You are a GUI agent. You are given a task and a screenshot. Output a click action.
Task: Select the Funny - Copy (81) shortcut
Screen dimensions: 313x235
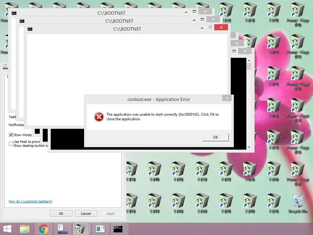tap(298, 14)
